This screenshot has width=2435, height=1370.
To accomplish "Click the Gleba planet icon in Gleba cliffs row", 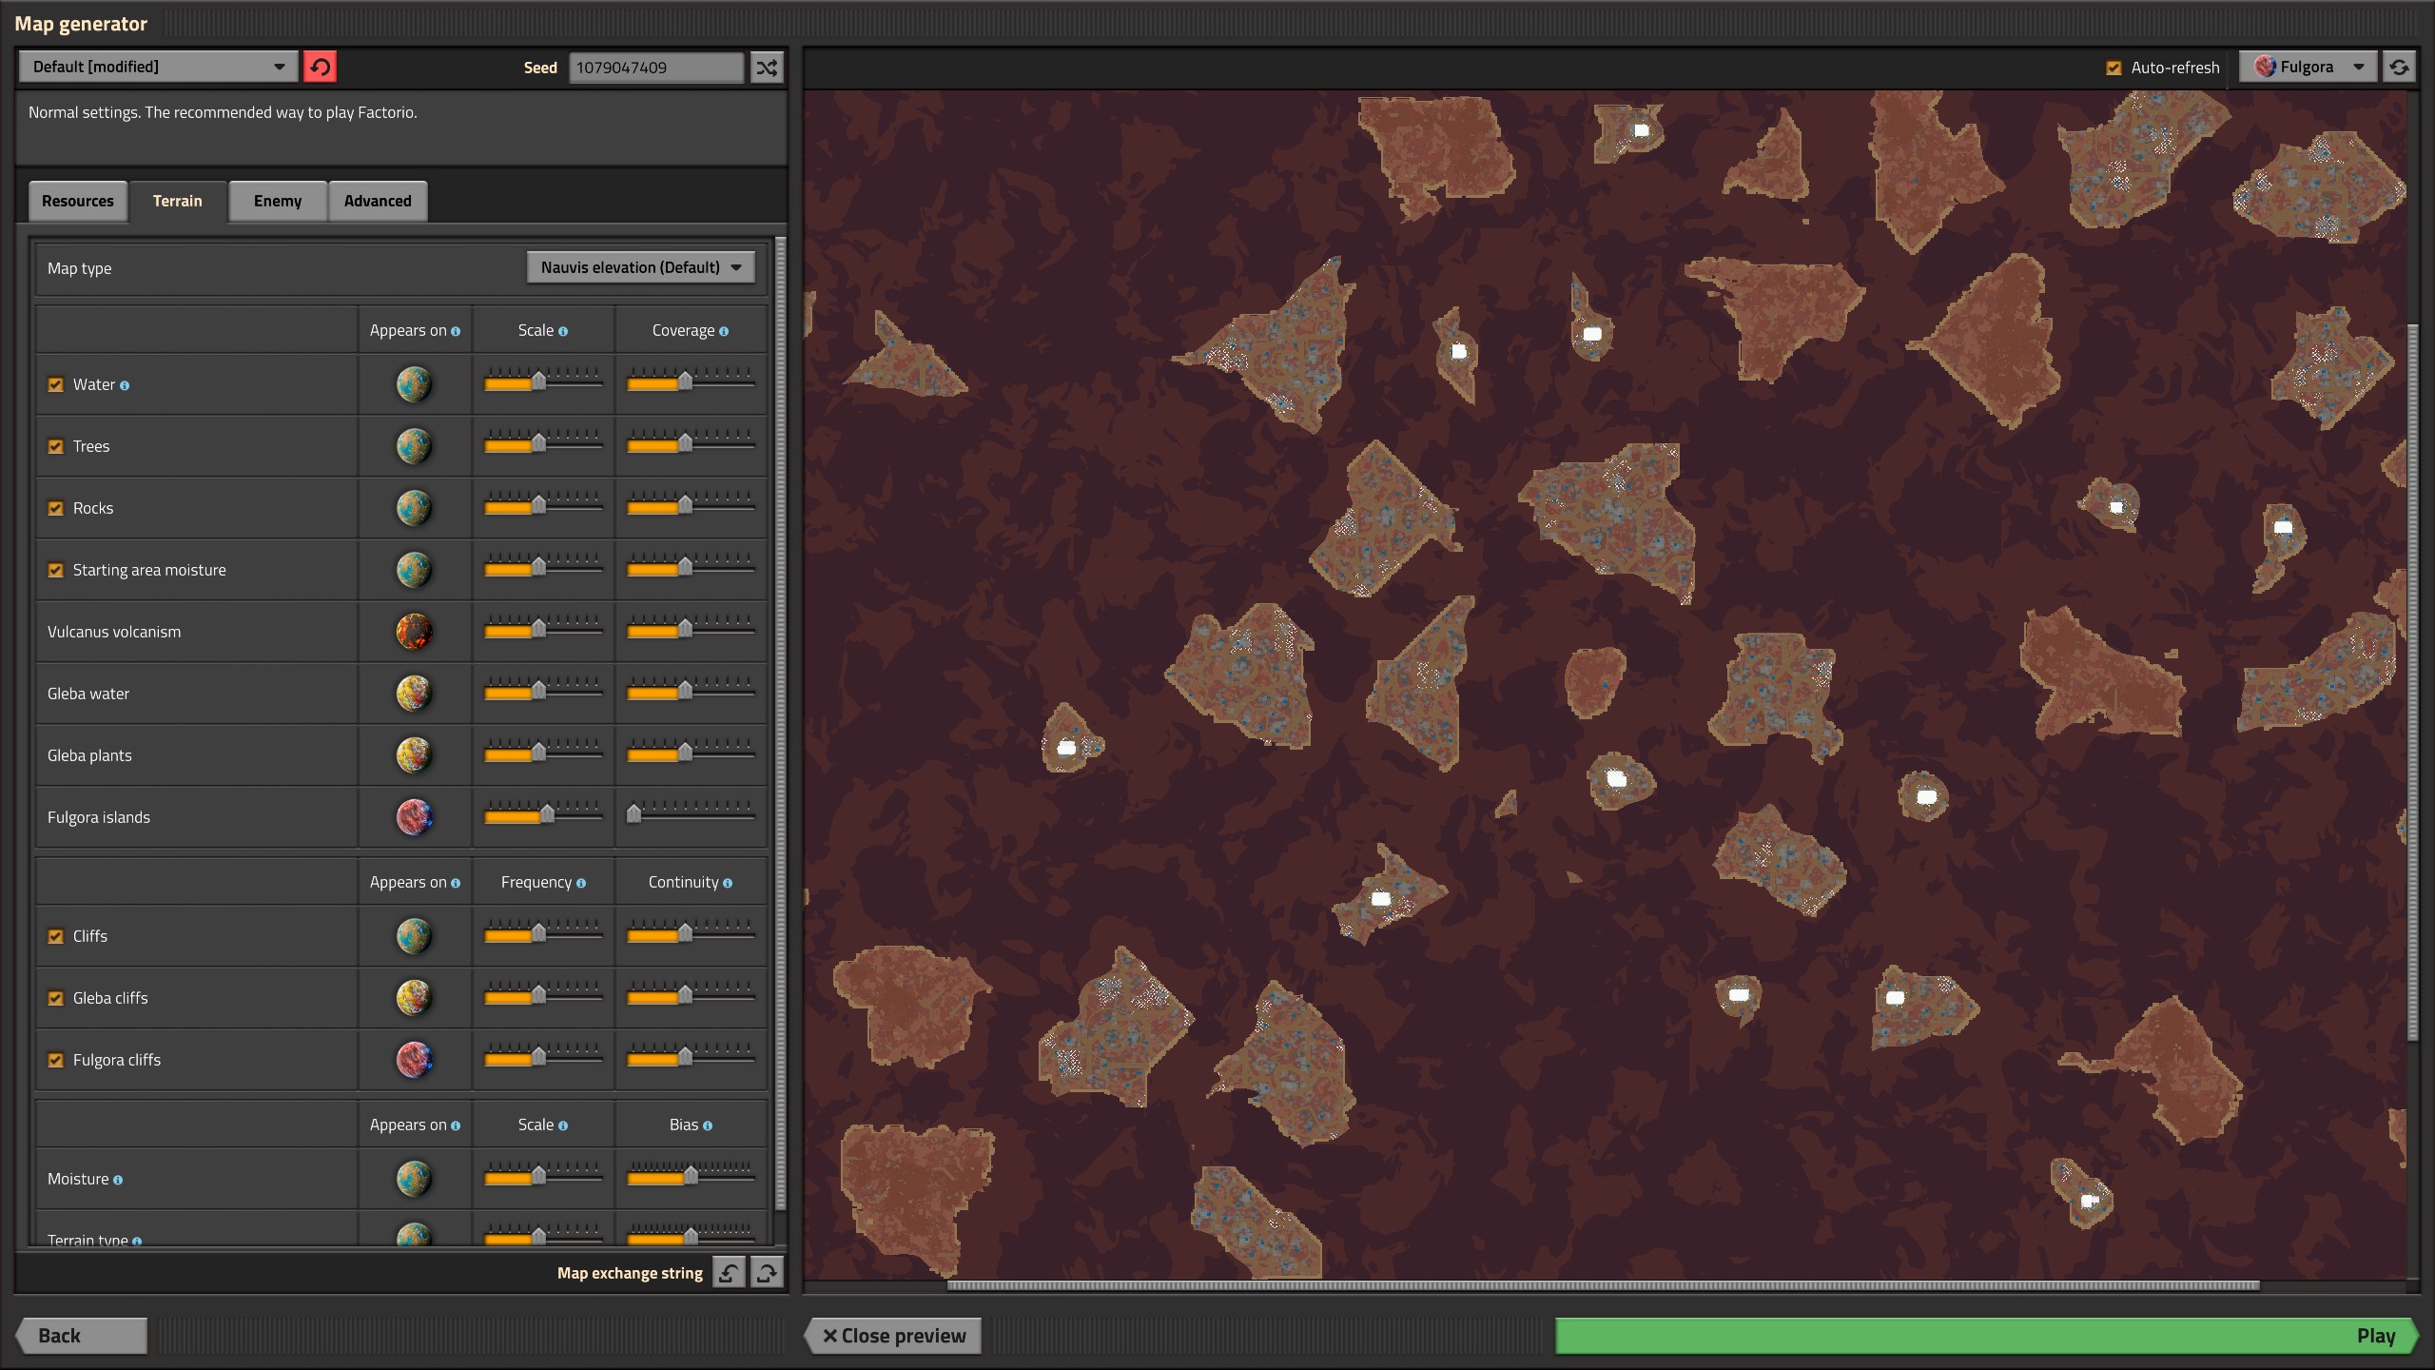I will point(414,998).
